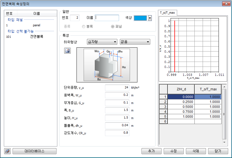
Task: Click the eraser icon at bottom left
Action: [x=7, y=151]
